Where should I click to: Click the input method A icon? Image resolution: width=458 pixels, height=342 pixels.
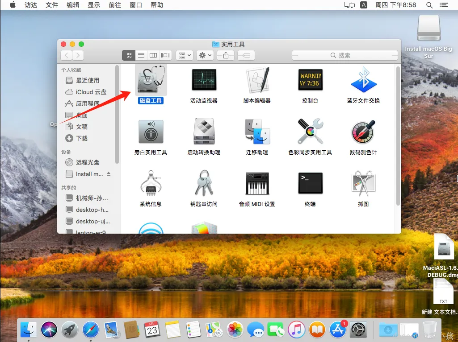click(364, 5)
